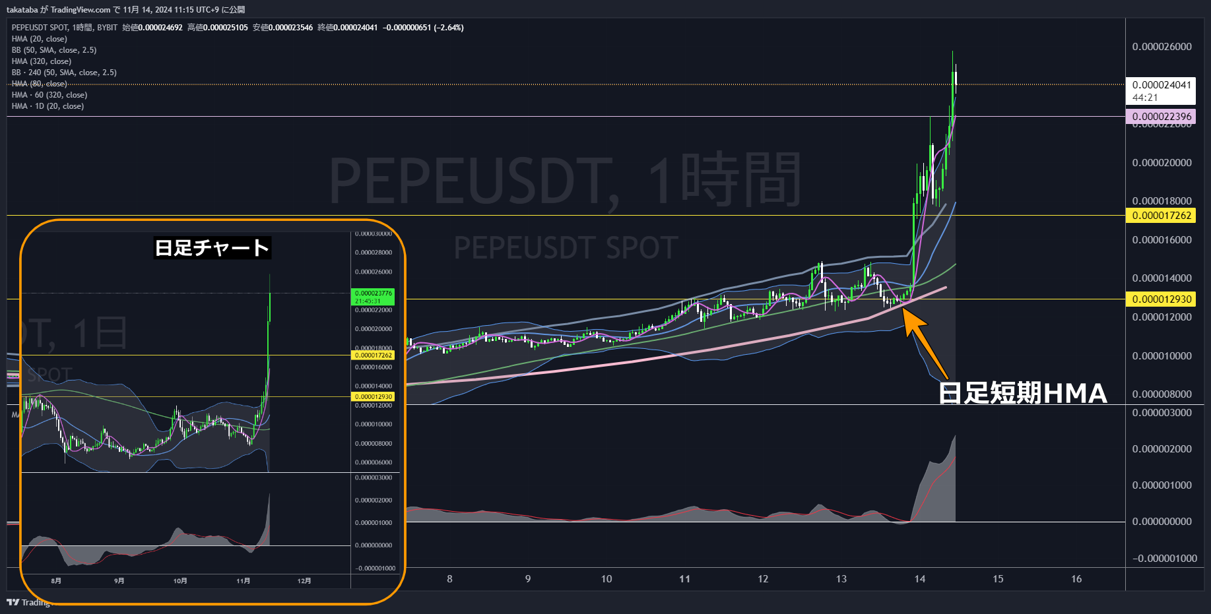Select the BB · 240 (50, SMA, close, 2.5) legend
The width and height of the screenshot is (1211, 614).
[64, 73]
